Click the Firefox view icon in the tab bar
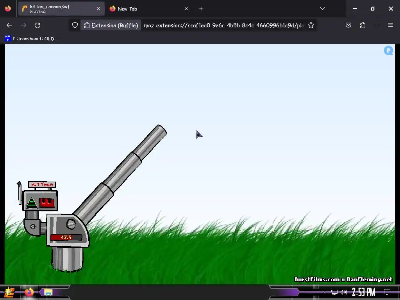 coord(8,9)
